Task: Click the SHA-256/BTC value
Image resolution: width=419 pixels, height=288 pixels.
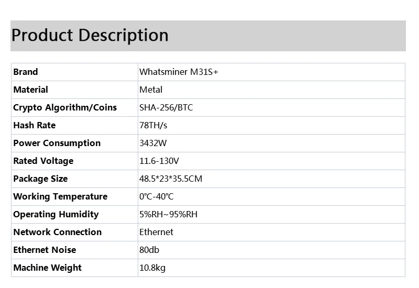Action: click(x=166, y=107)
